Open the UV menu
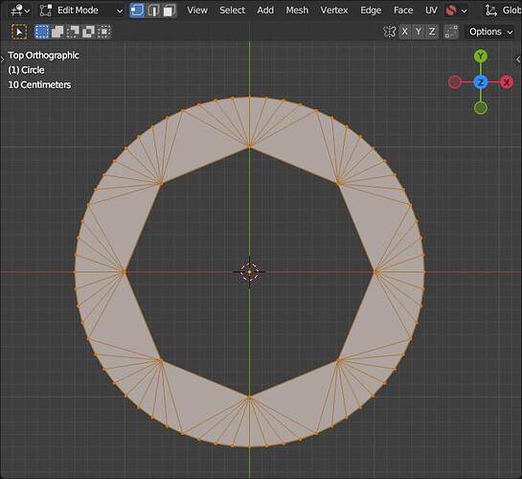The width and height of the screenshot is (522, 479). coord(431,11)
